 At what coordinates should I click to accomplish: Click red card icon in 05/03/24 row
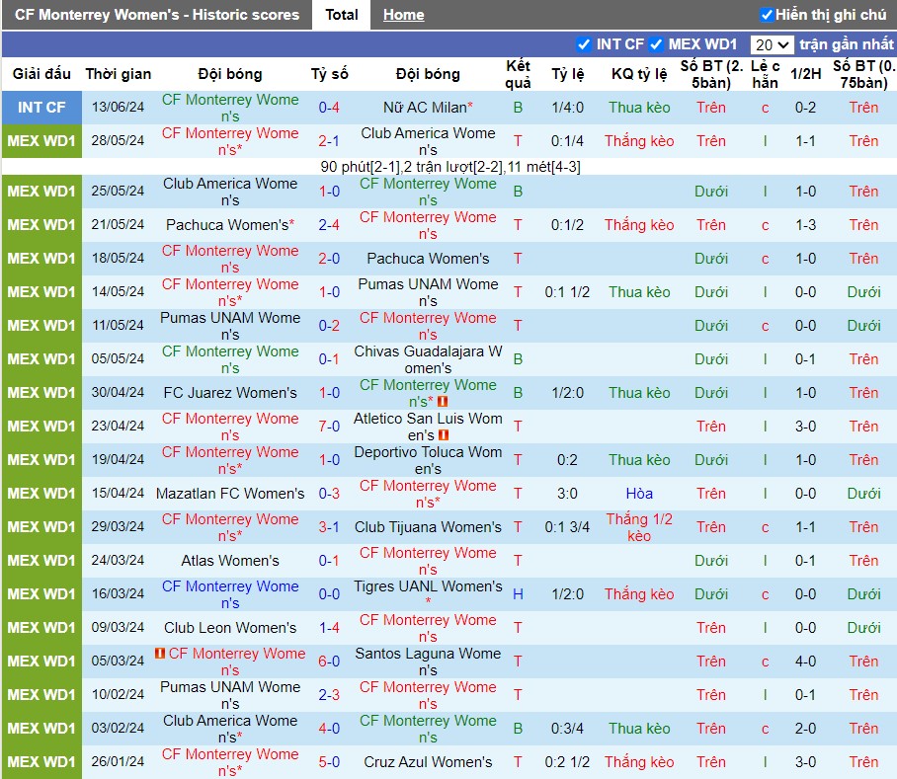[160, 653]
